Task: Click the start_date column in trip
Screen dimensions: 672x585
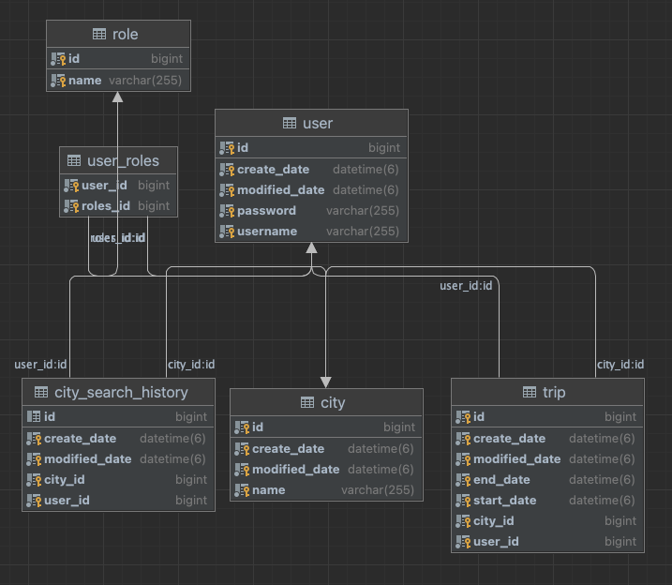Action: click(x=505, y=501)
